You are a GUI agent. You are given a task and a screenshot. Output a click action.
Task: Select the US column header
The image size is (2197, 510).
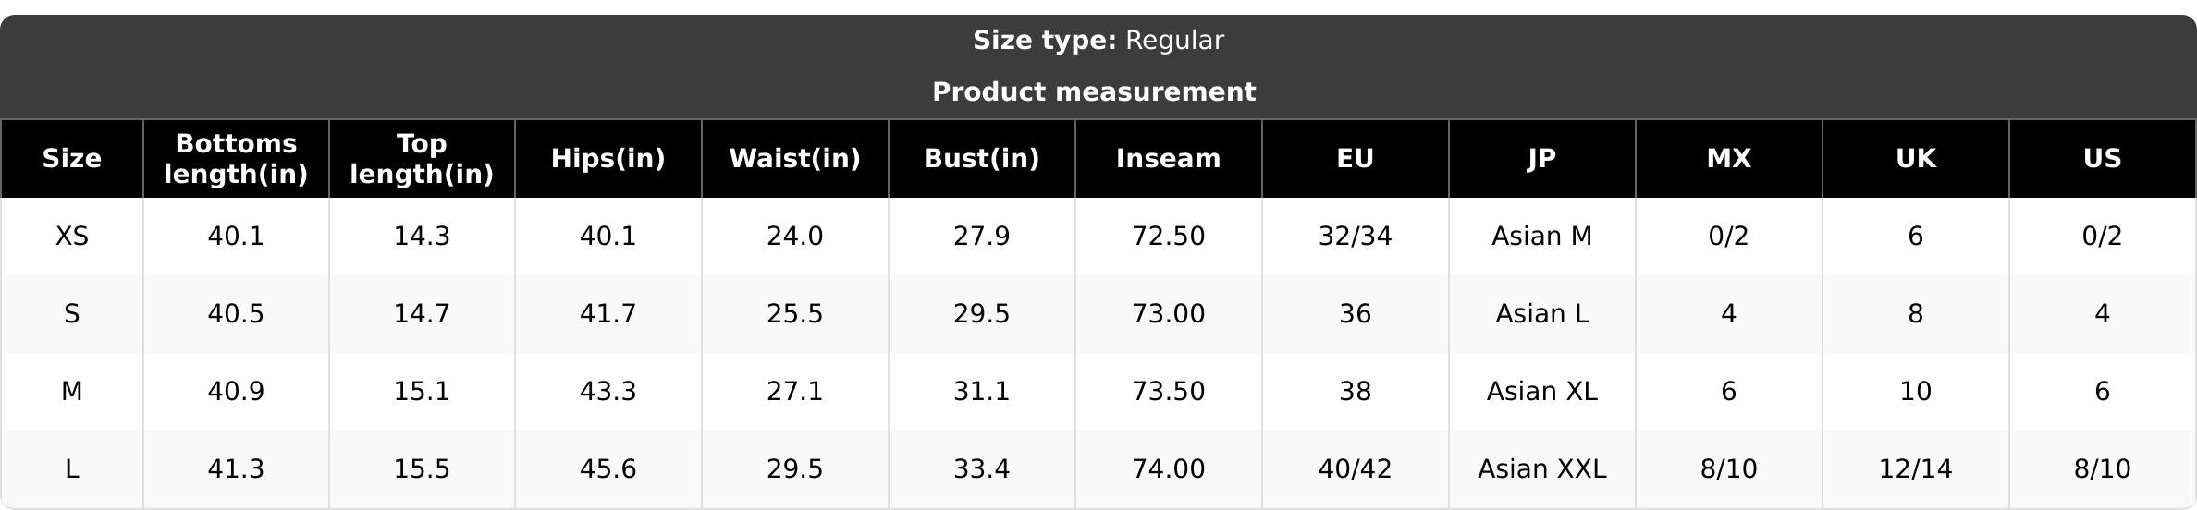2103,159
